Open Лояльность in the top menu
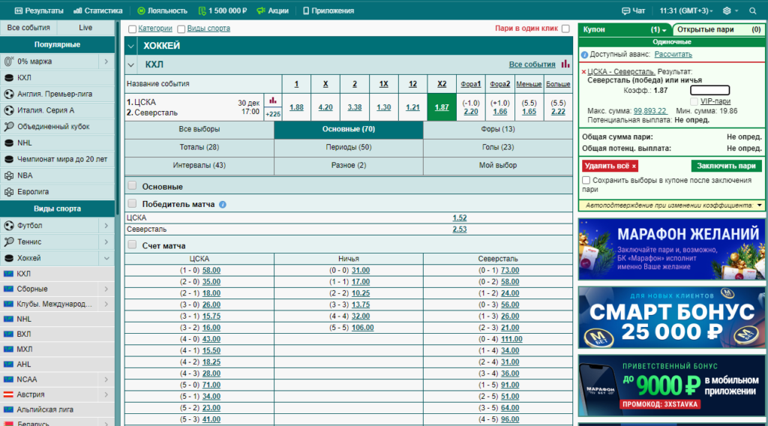Image resolution: width=768 pixels, height=426 pixels. [162, 10]
